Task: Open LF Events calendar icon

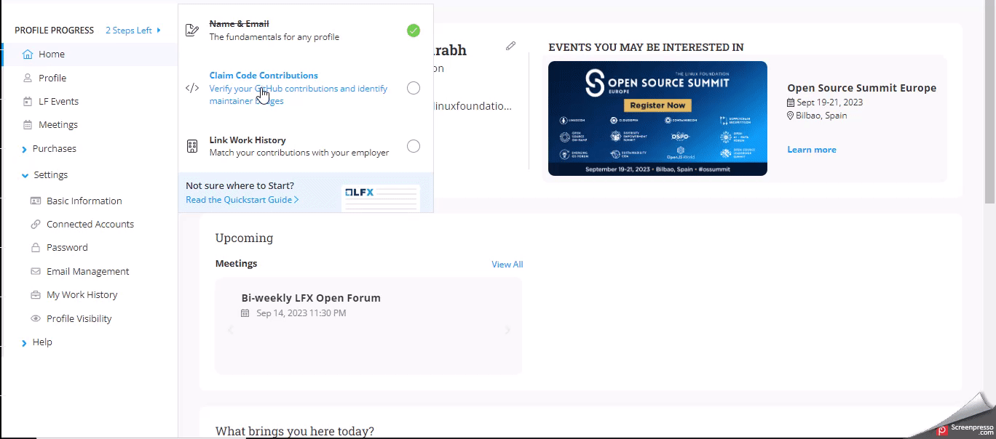Action: point(28,102)
